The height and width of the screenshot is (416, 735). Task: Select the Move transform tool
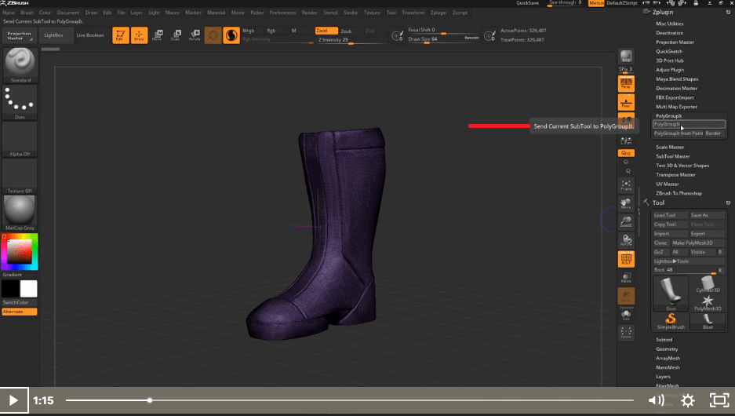(158, 35)
